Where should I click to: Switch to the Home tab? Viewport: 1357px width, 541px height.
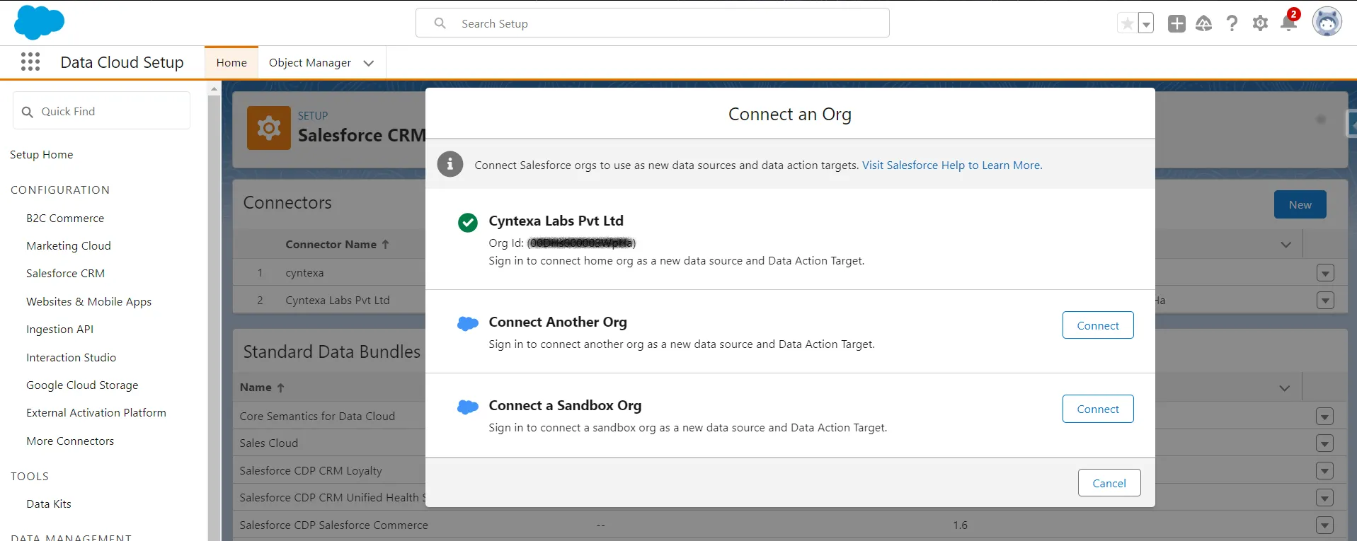coord(231,63)
